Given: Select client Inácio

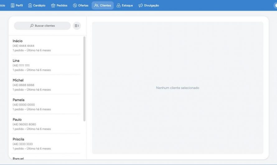Looking at the screenshot, I should (x=45, y=45).
